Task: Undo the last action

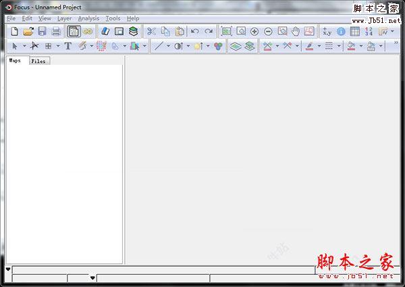Action: tap(195, 31)
